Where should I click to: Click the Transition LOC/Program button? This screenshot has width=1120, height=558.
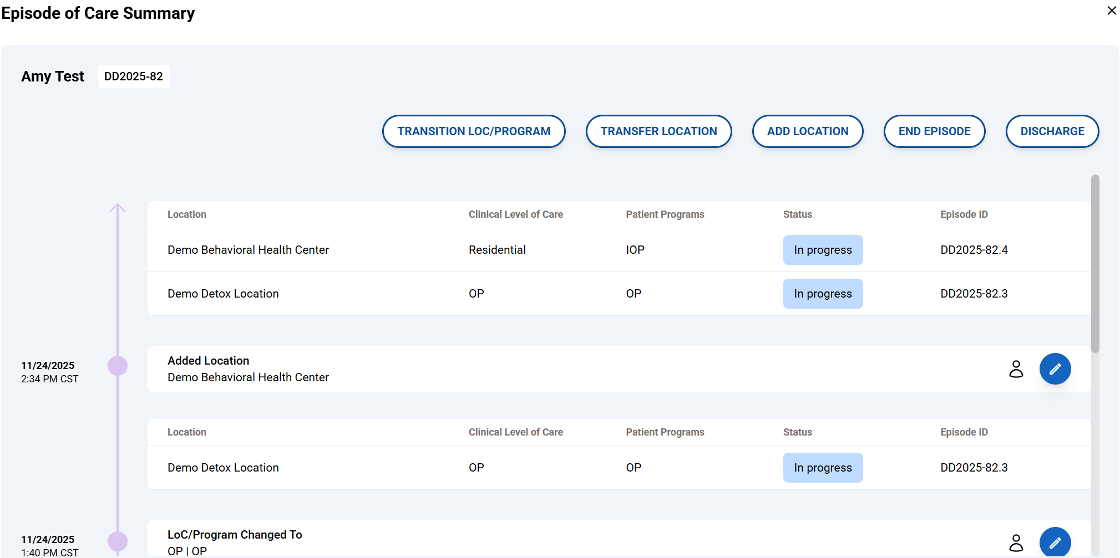pyautogui.click(x=474, y=131)
